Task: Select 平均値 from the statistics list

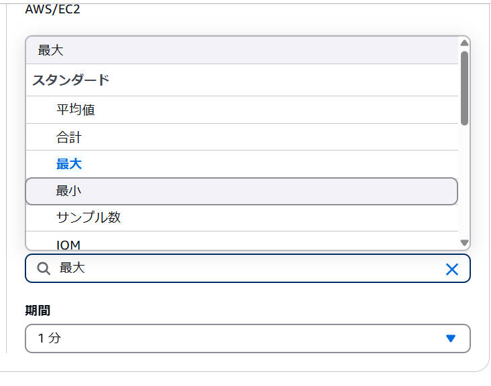Action: point(75,110)
